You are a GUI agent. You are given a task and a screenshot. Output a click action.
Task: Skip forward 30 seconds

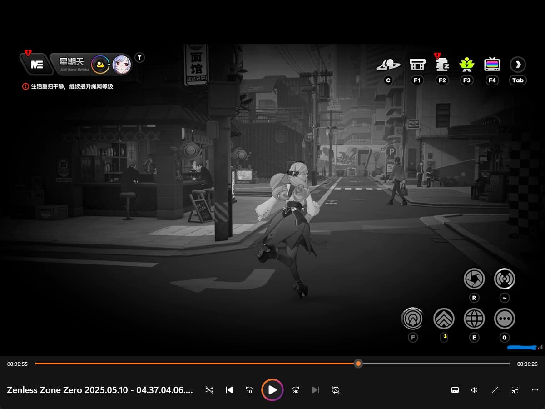tap(296, 390)
